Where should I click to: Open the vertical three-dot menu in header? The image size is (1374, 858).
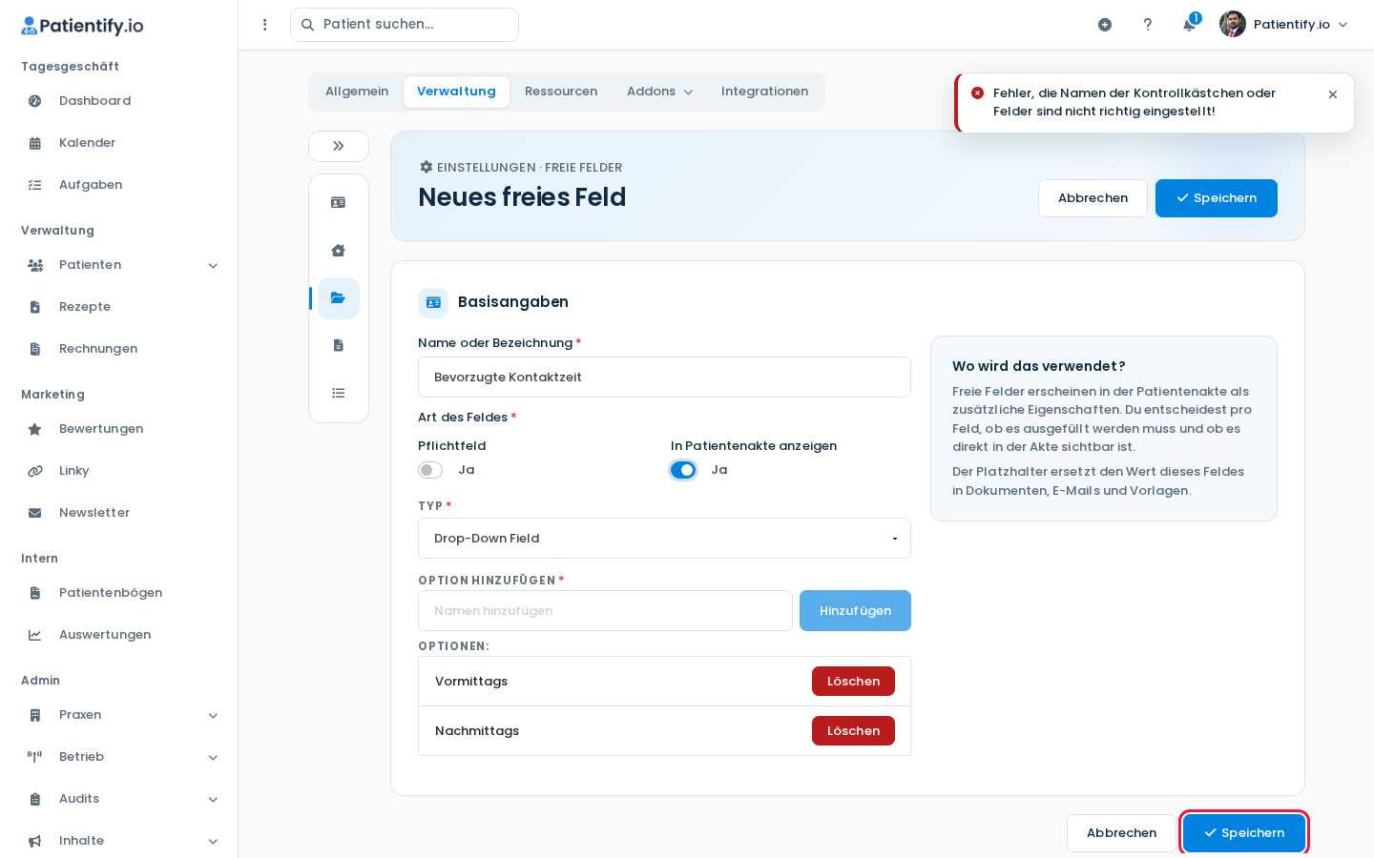pos(265,25)
